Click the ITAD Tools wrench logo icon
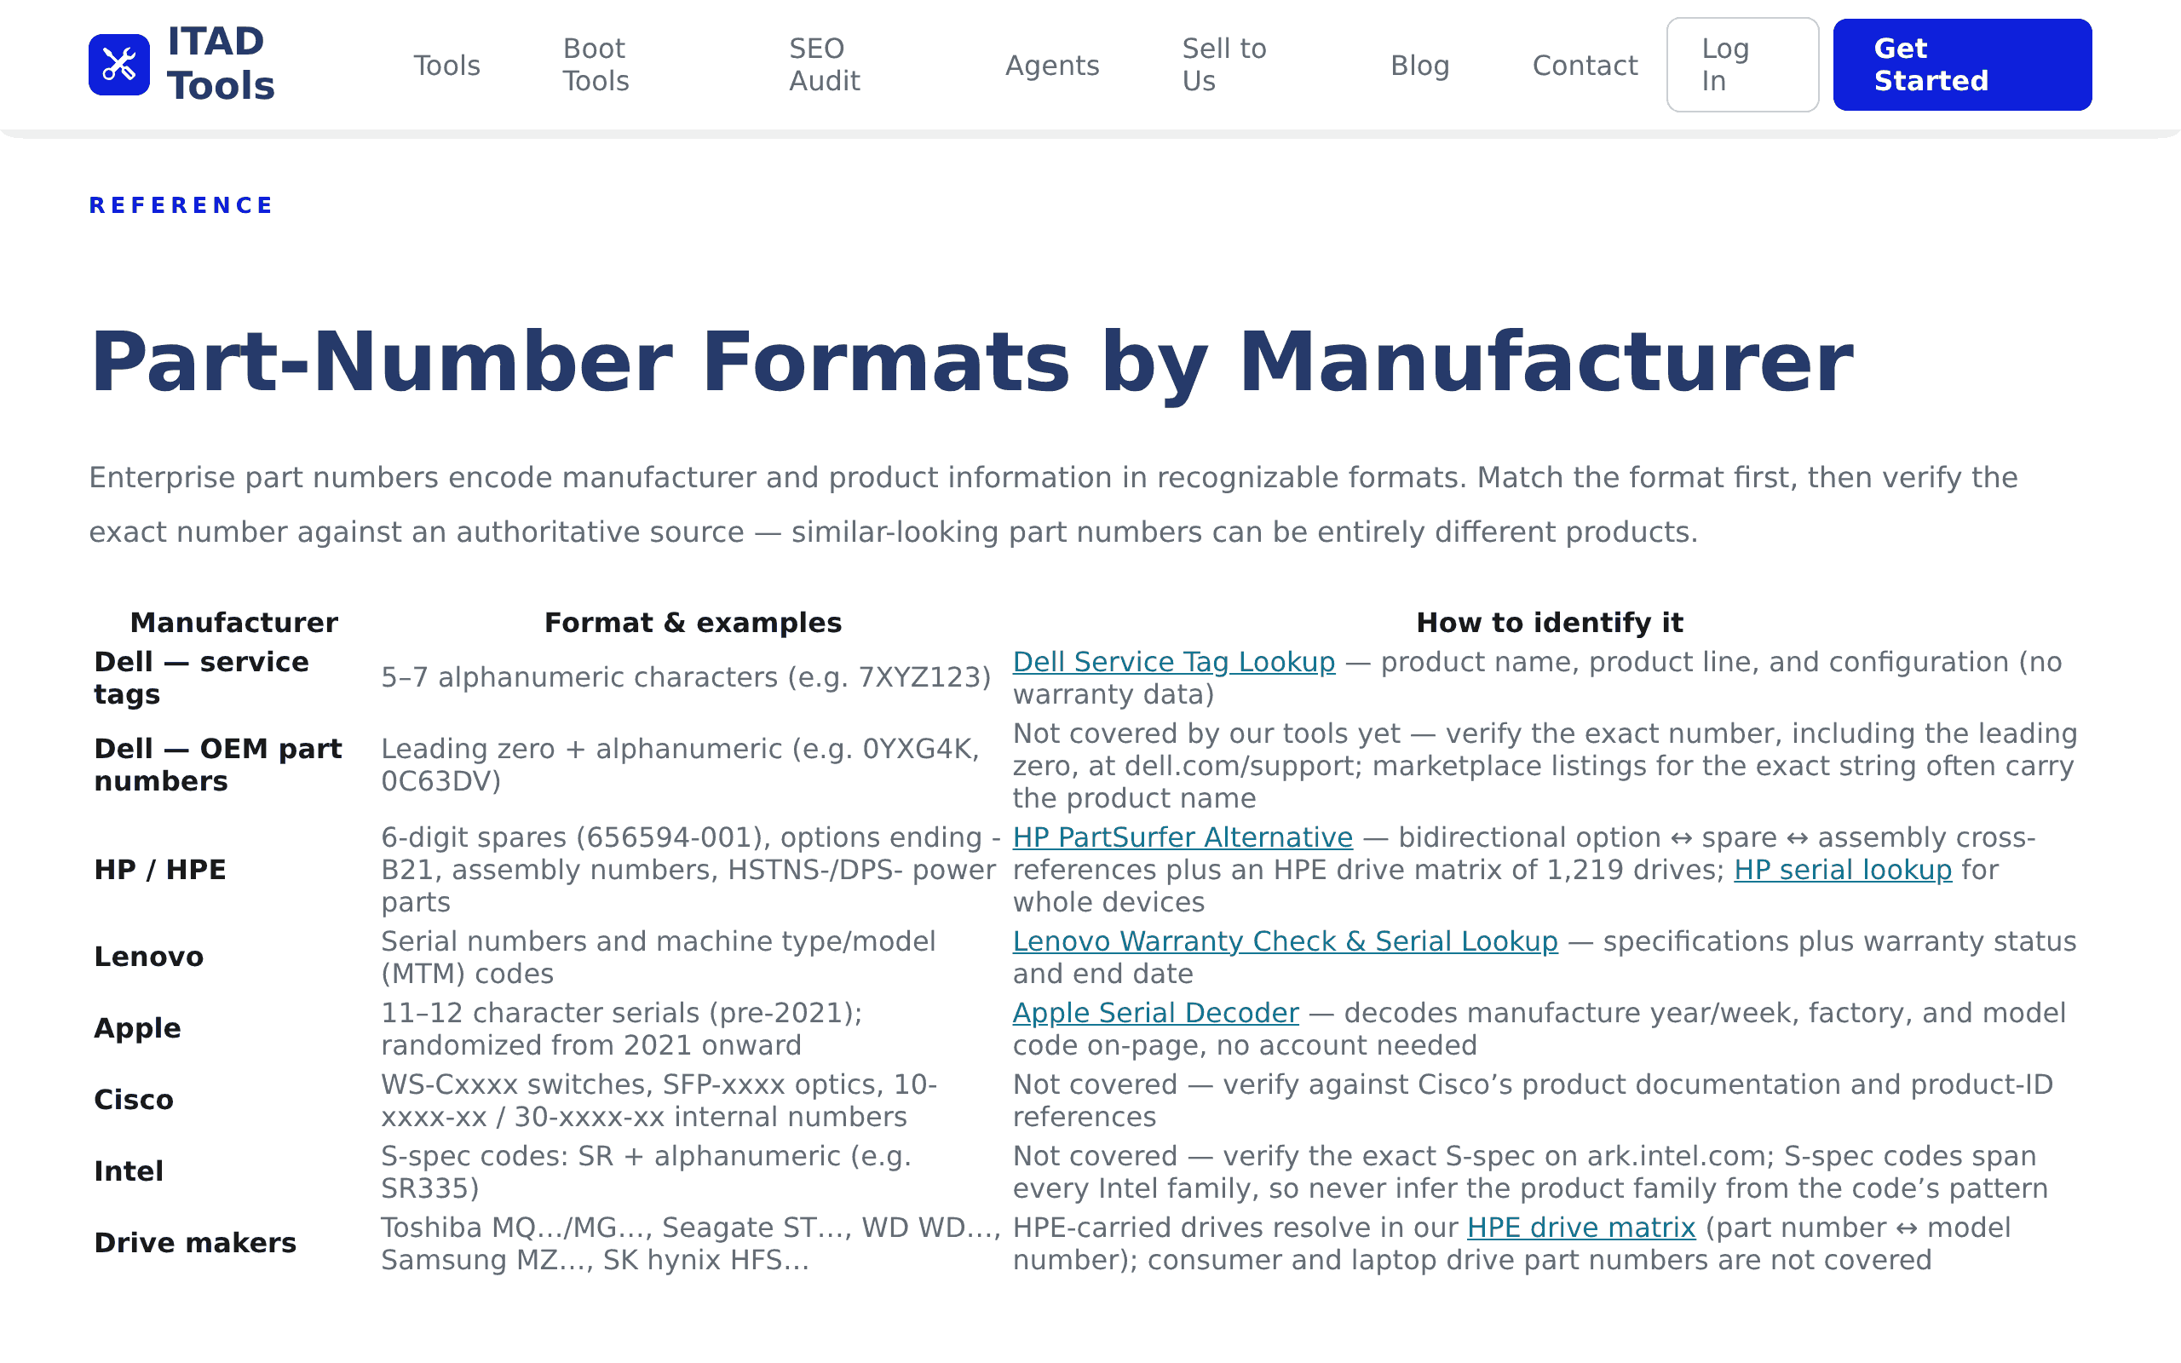The height and width of the screenshot is (1363, 2181). pos(119,65)
